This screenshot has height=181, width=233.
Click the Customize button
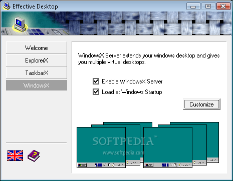201,104
